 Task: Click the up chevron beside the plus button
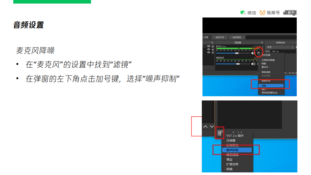pos(205,127)
